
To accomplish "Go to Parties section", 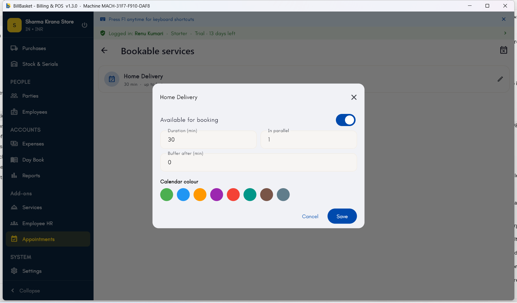I will click(x=48, y=96).
